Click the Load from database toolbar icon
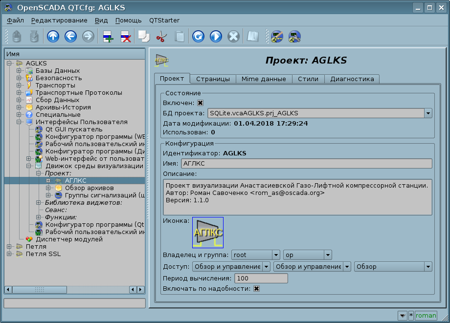Screen dimensions: 450x323 pyautogui.click(x=17, y=37)
